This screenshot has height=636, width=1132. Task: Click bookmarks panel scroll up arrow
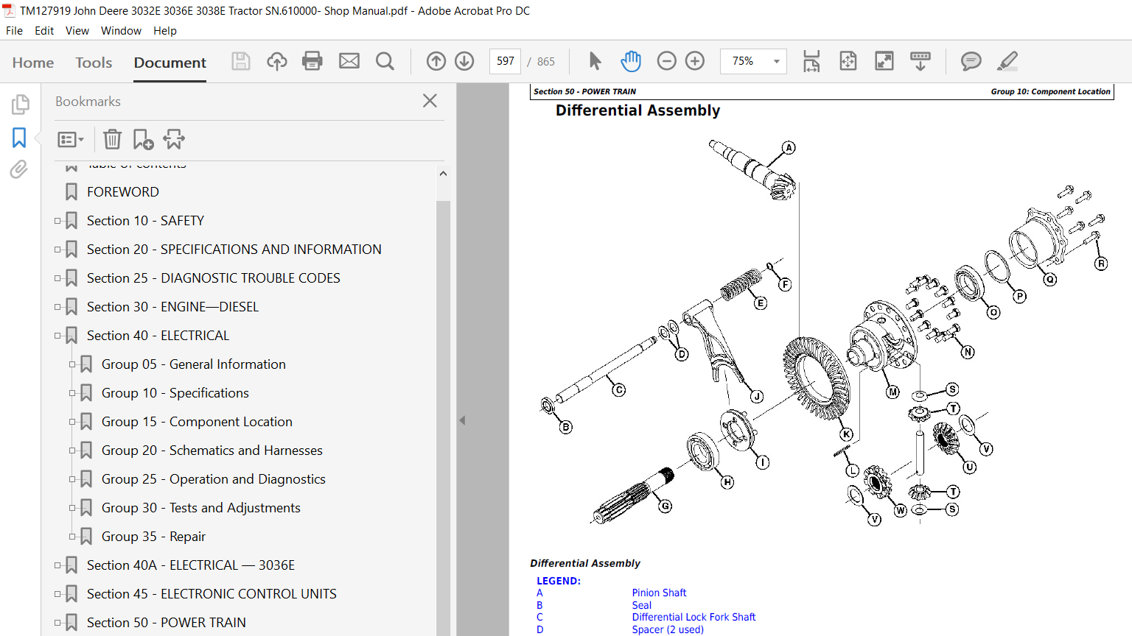[443, 174]
